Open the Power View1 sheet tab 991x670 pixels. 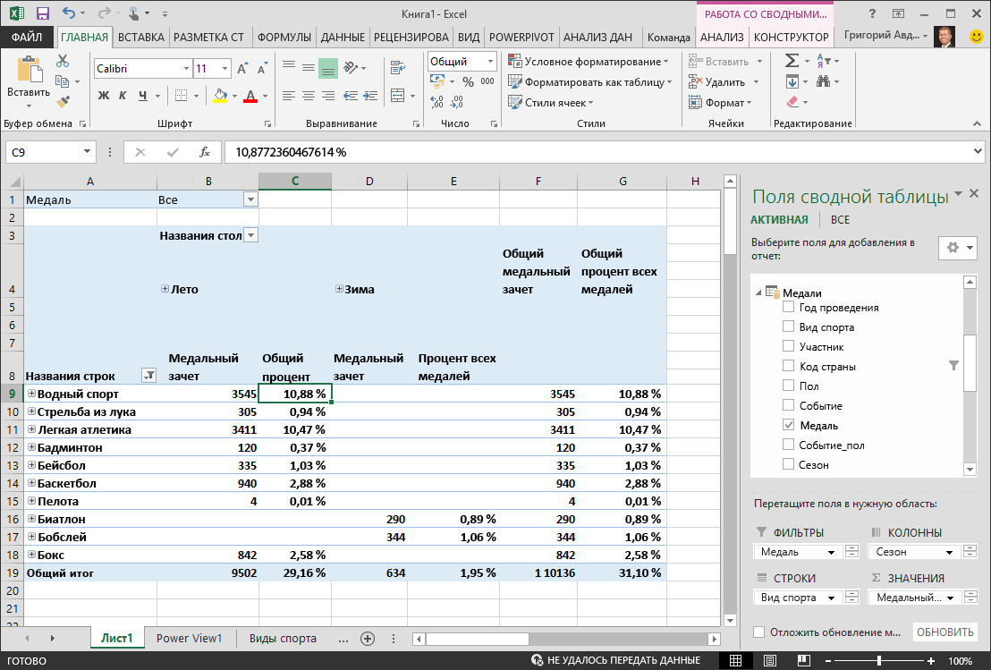click(190, 639)
